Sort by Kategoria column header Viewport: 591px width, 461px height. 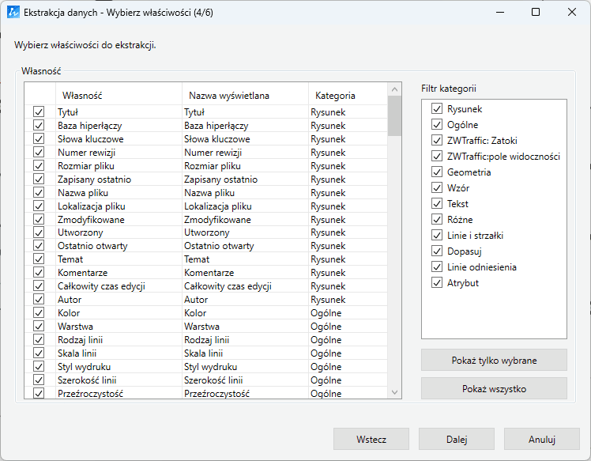[348, 96]
